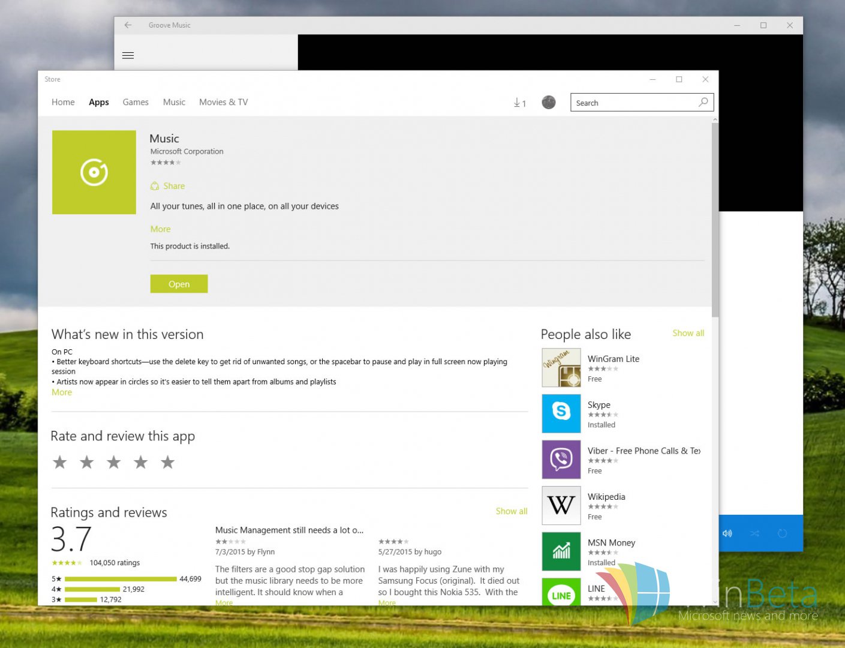Show all ratings and reviews
845x648 pixels.
[512, 511]
